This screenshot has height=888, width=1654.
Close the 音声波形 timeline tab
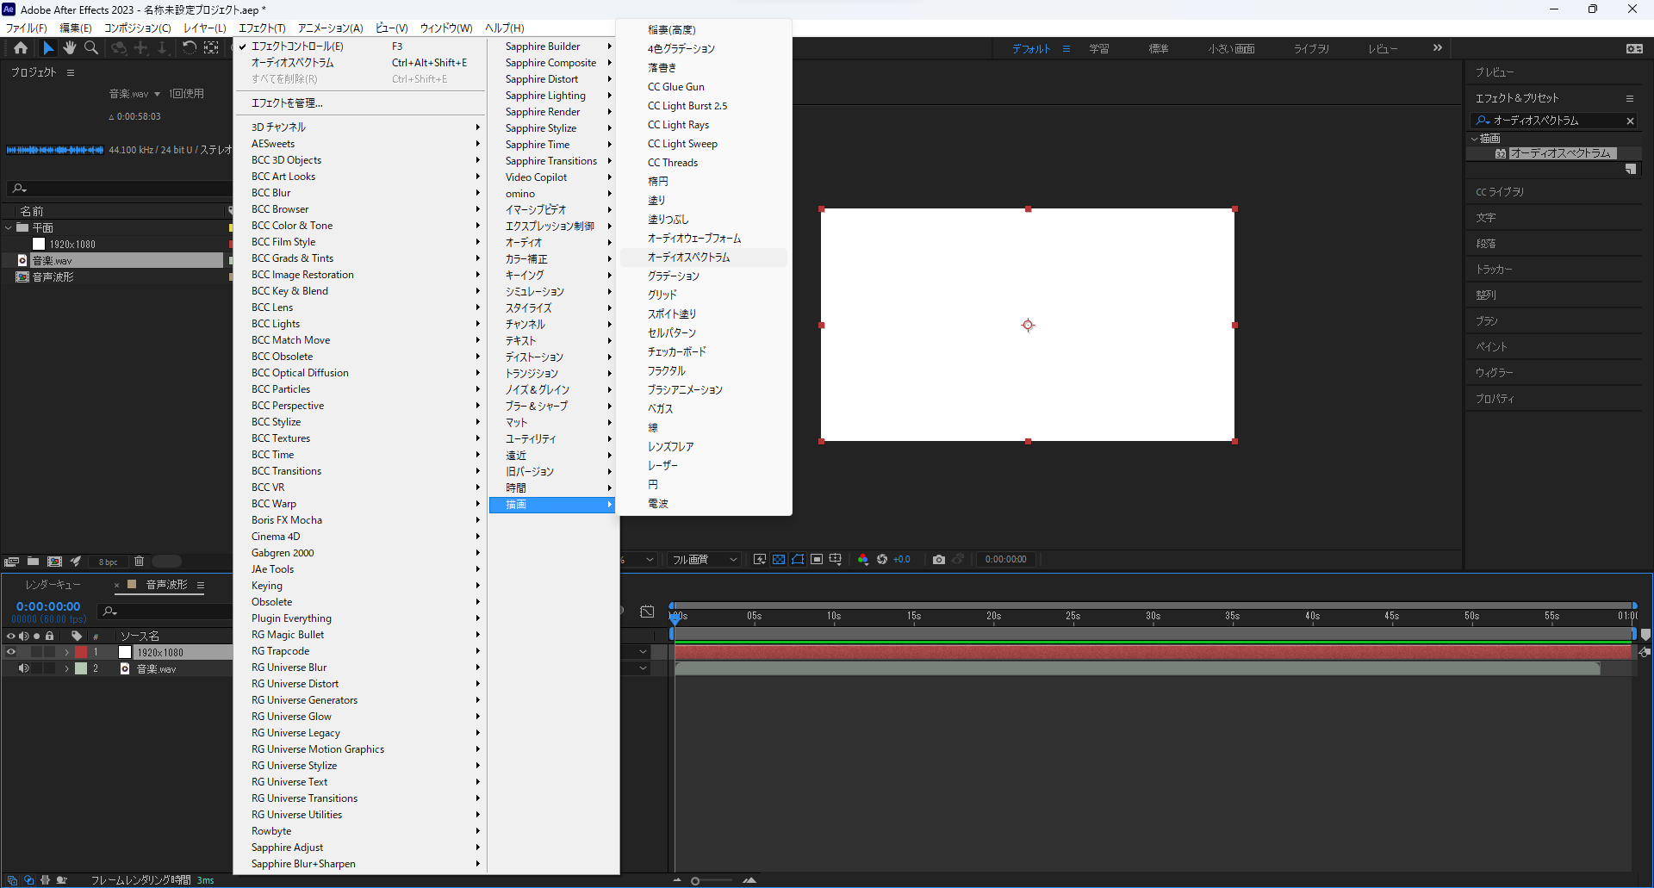pyautogui.click(x=117, y=585)
